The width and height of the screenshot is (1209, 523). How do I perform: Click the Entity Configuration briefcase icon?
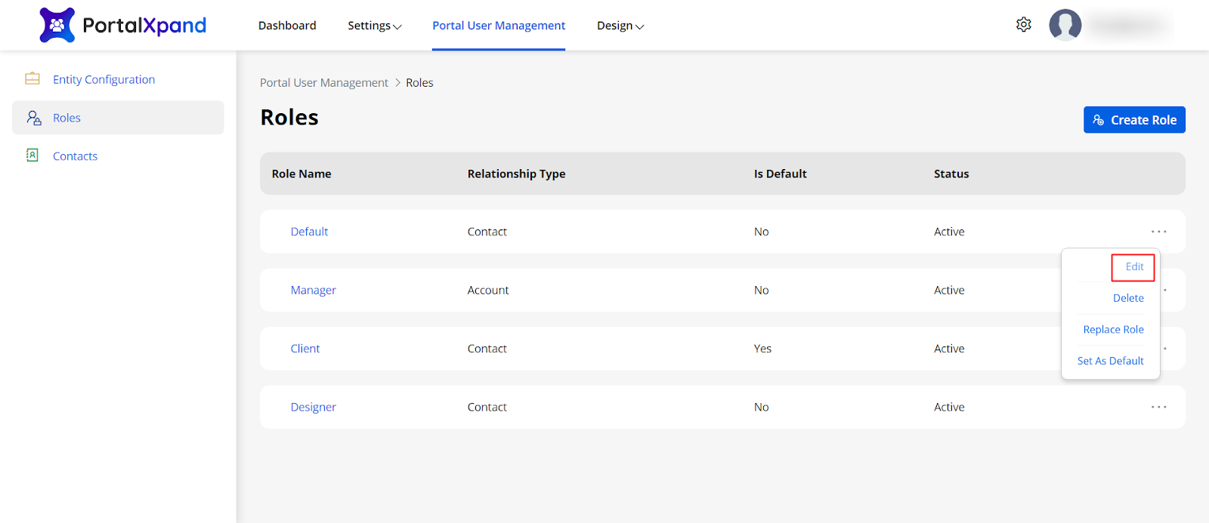click(x=32, y=78)
